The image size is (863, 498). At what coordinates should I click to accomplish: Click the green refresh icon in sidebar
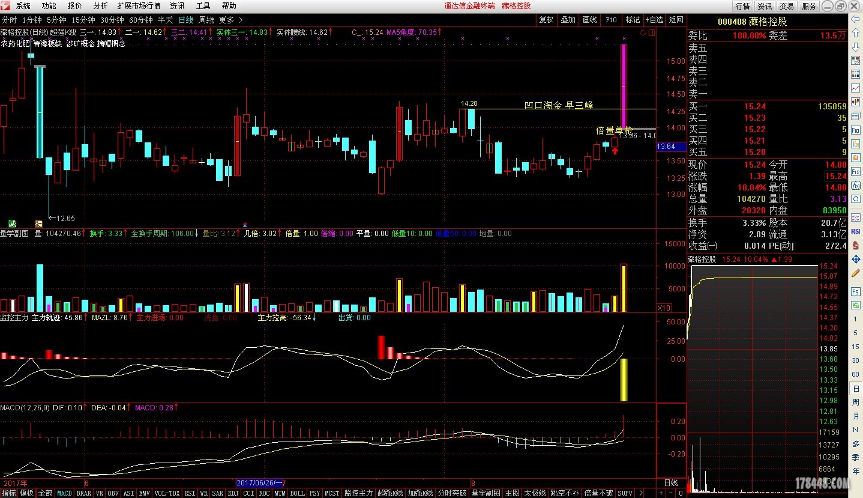856,305
